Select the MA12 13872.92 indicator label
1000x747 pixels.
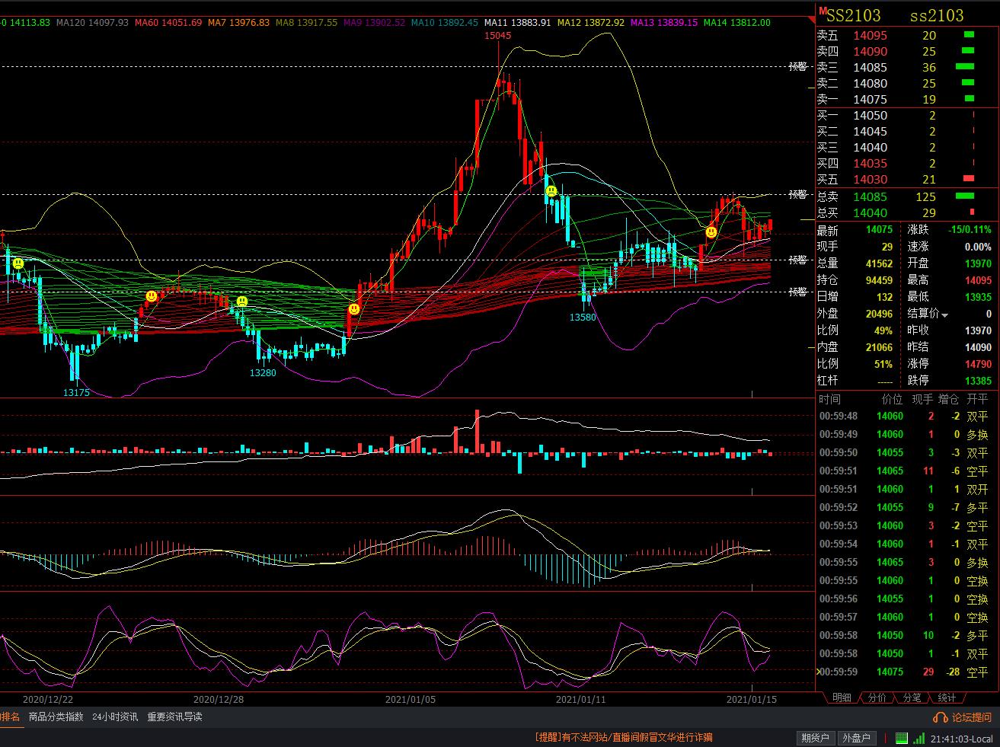click(591, 23)
